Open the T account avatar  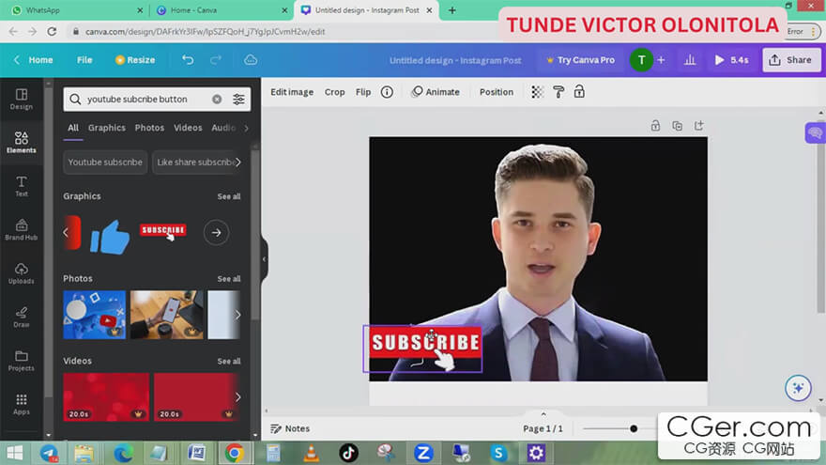(641, 60)
